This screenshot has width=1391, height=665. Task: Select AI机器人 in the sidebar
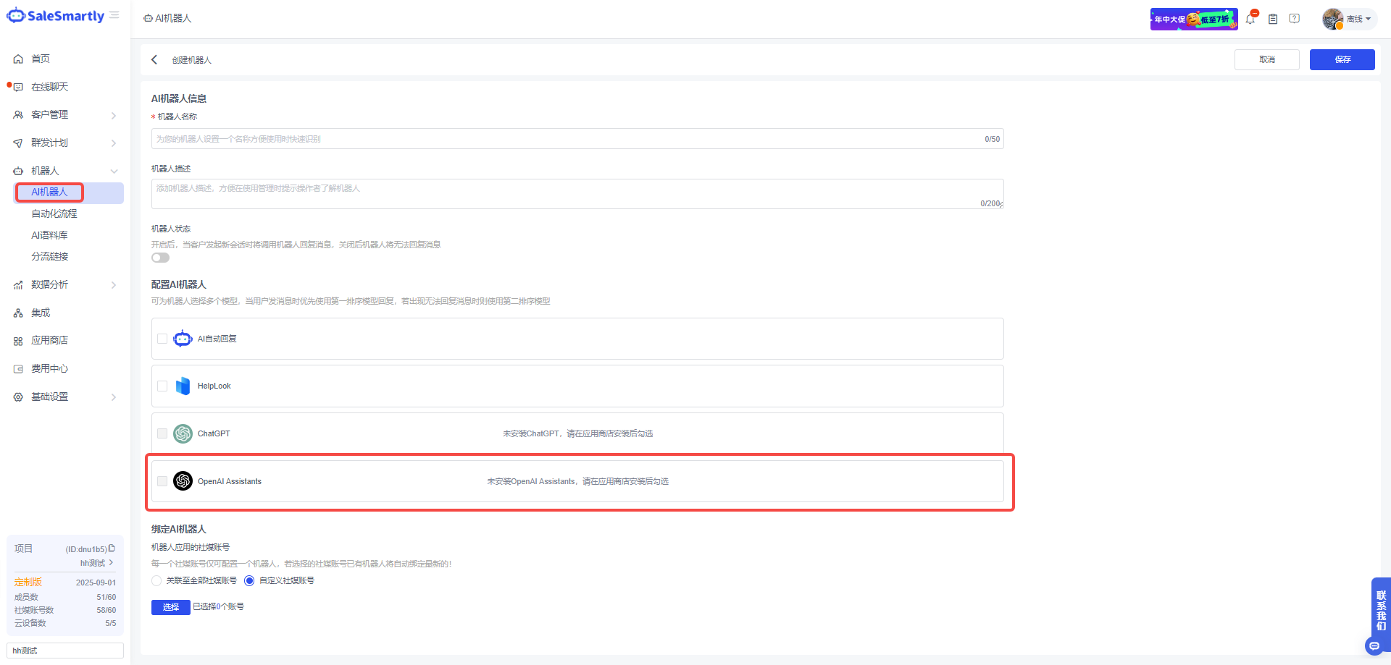[x=49, y=192]
